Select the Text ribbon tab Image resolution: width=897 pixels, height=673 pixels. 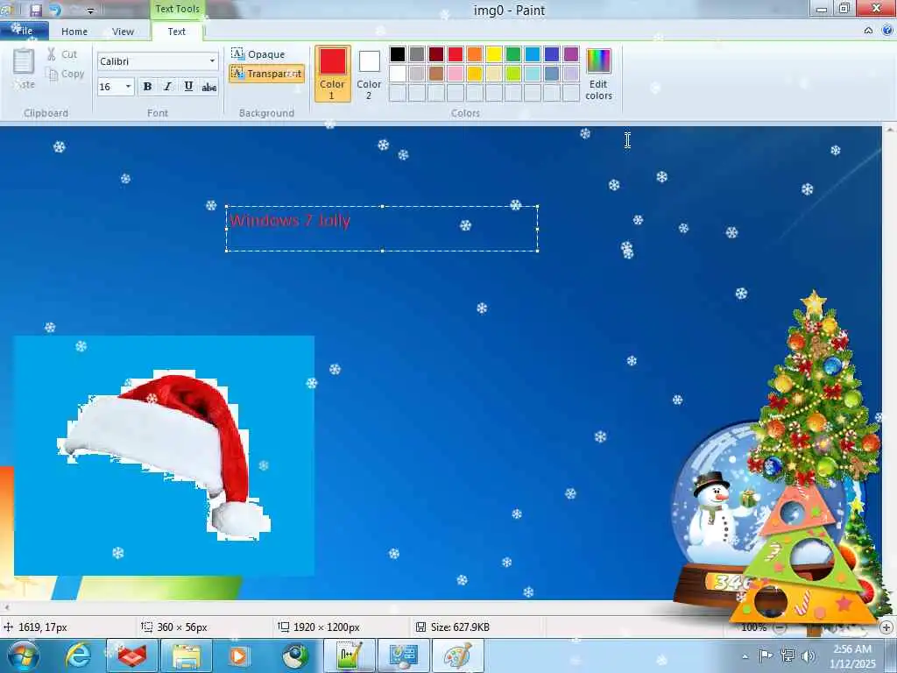click(177, 32)
